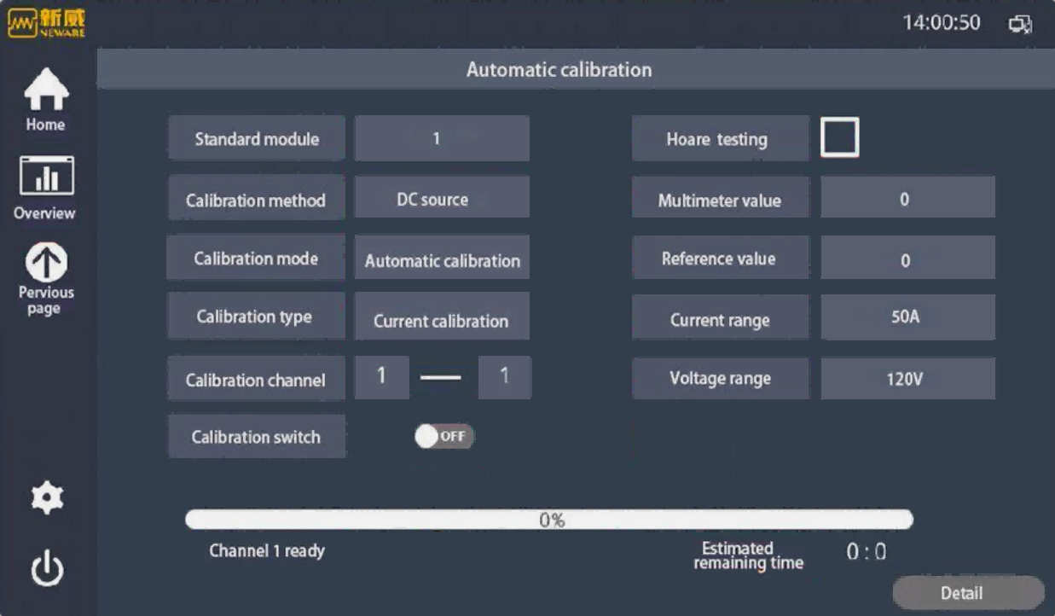Click the network connection status icon
The image size is (1055, 616).
[1020, 24]
